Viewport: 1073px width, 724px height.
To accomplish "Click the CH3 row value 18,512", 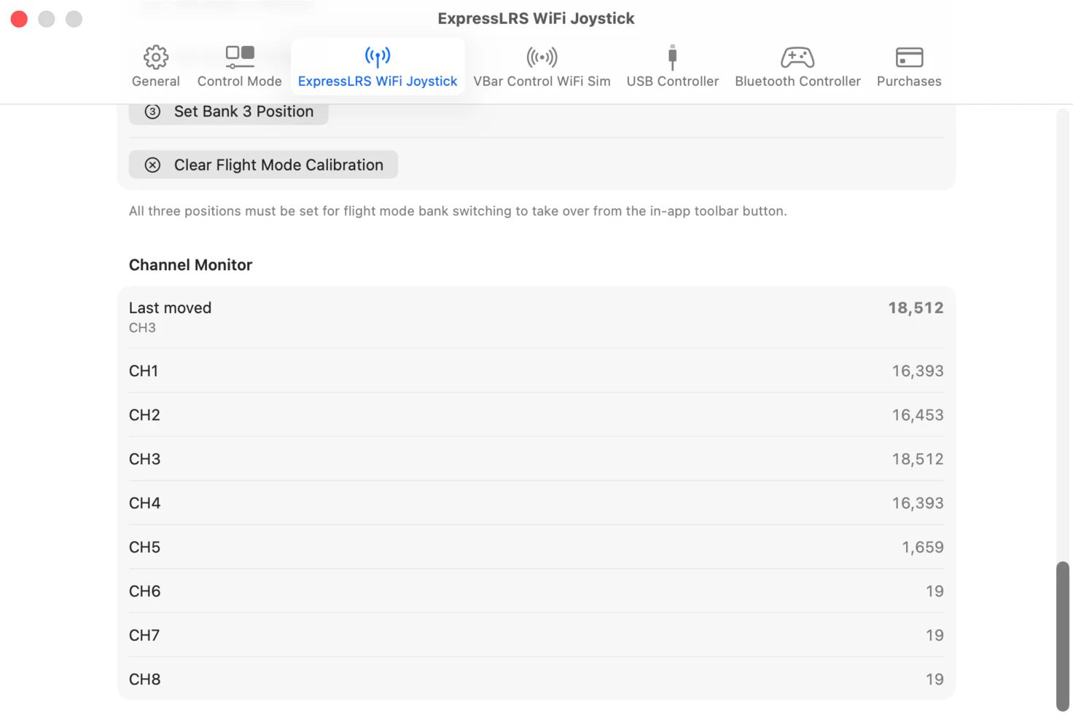I will (918, 459).
